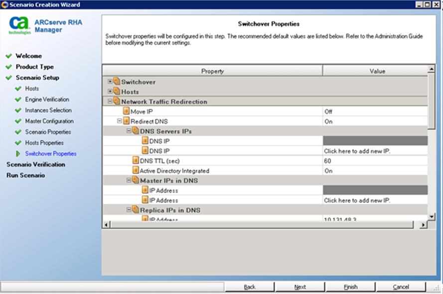
Task: Click the Back button
Action: pos(250,287)
